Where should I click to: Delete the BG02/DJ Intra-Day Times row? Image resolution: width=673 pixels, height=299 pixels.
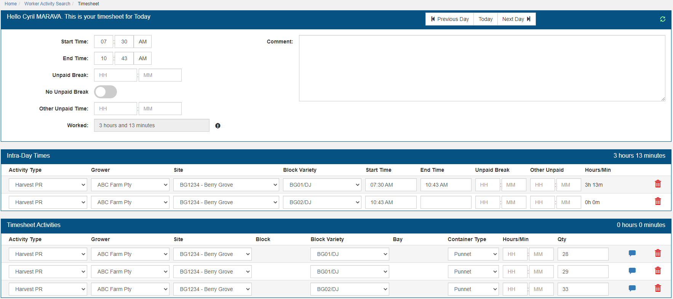(x=657, y=201)
